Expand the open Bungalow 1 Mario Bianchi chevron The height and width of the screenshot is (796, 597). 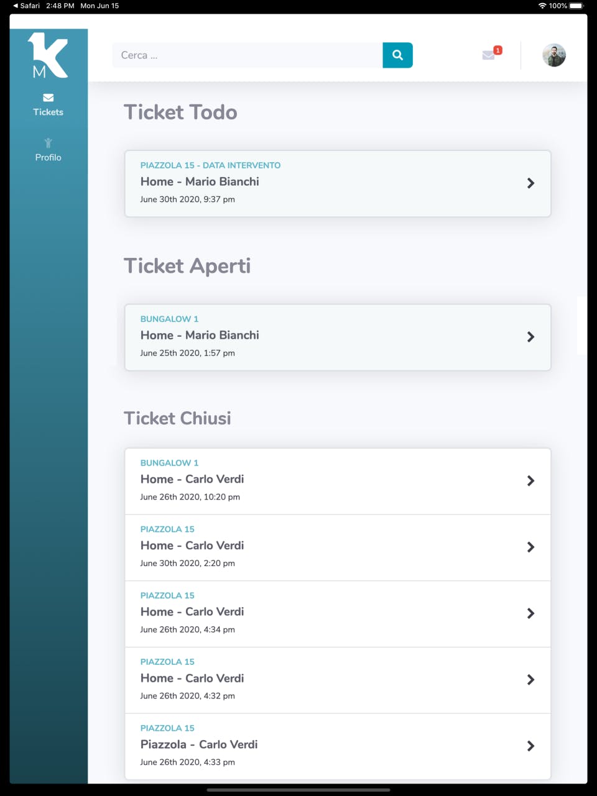pyautogui.click(x=530, y=337)
